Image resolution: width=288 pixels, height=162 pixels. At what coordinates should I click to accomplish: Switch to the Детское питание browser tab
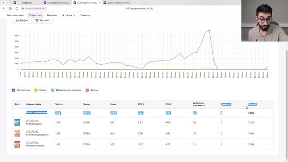(x=117, y=3)
